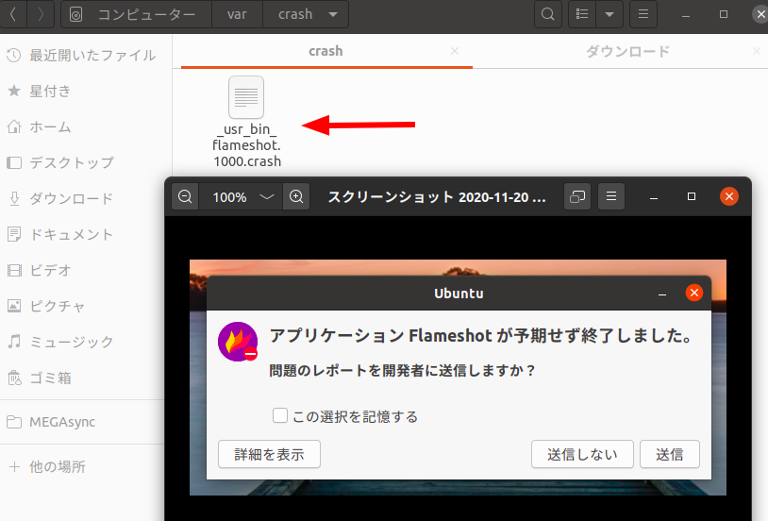
Task: Click the image viewer gallery/copy icon
Action: [x=577, y=196]
